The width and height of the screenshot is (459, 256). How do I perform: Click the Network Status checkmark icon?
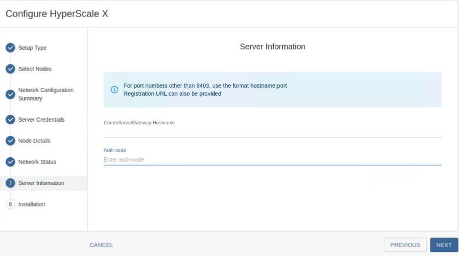click(10, 162)
